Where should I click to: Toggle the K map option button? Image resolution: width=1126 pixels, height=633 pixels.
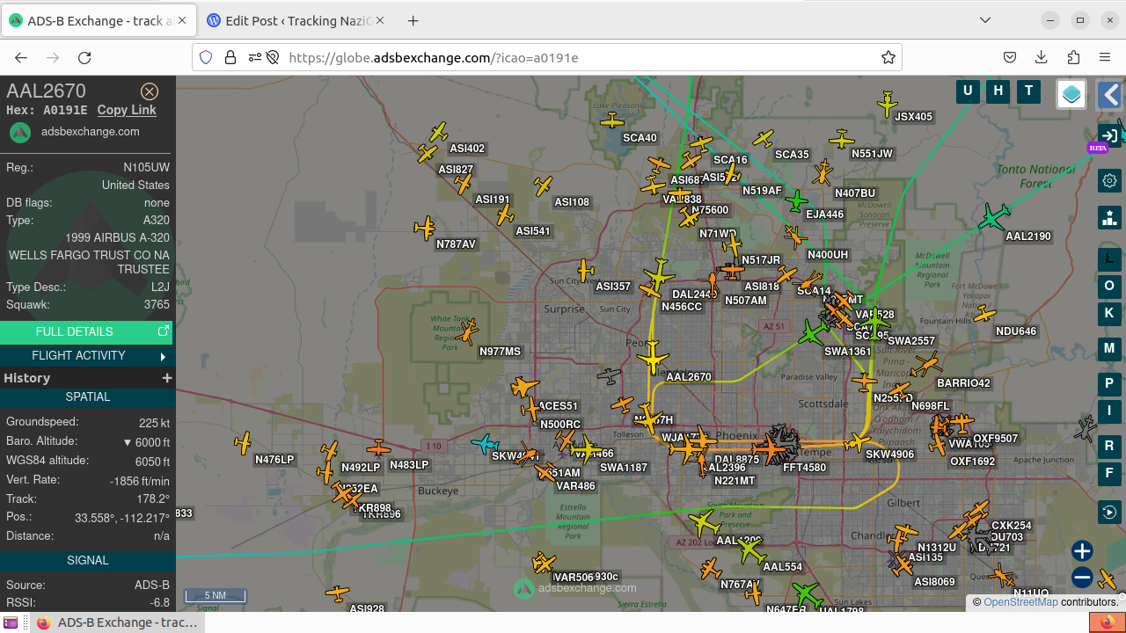coord(1109,313)
